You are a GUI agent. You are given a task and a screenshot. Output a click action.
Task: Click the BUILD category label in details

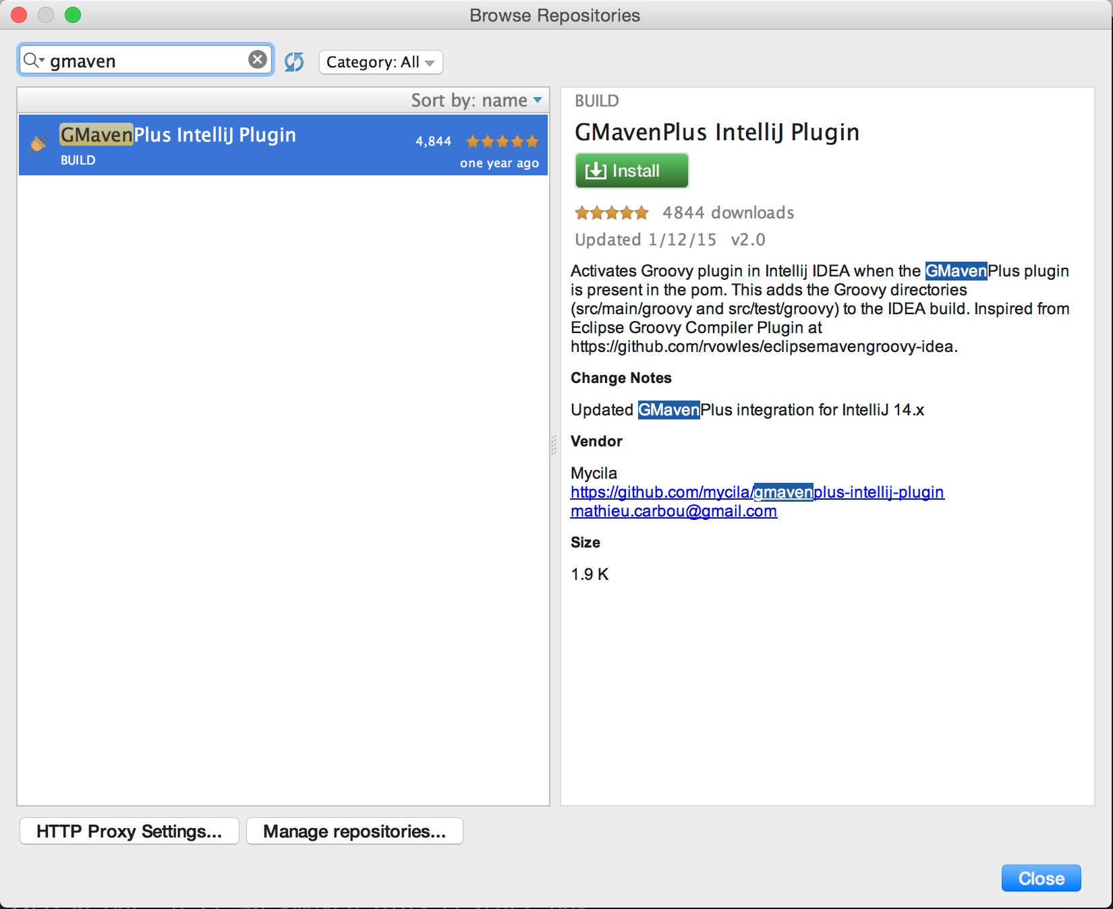pos(596,101)
